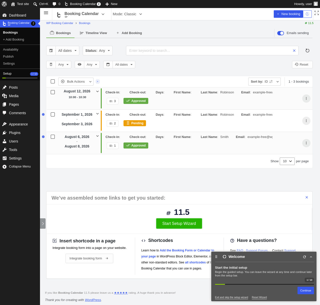Open the Bulk Actions dropdown
Screen dimensions: 320x305
pyautogui.click(x=76, y=82)
